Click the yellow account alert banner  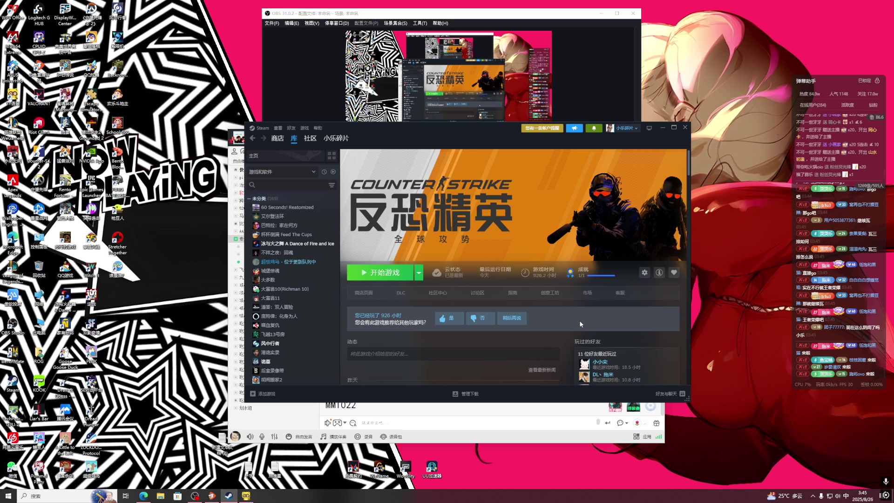pyautogui.click(x=542, y=128)
